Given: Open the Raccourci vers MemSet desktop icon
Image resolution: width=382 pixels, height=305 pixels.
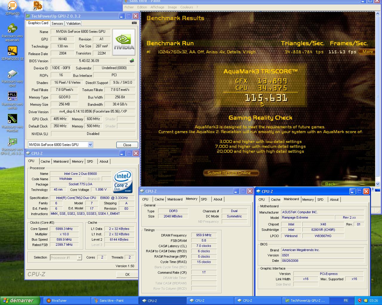Looking at the screenshot, I should (12, 123).
